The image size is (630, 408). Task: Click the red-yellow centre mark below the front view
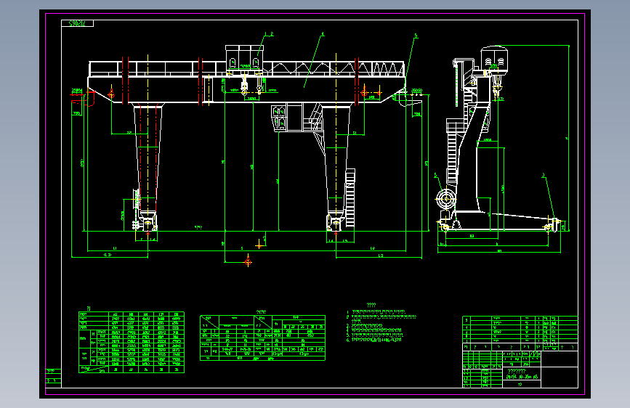coord(248,262)
